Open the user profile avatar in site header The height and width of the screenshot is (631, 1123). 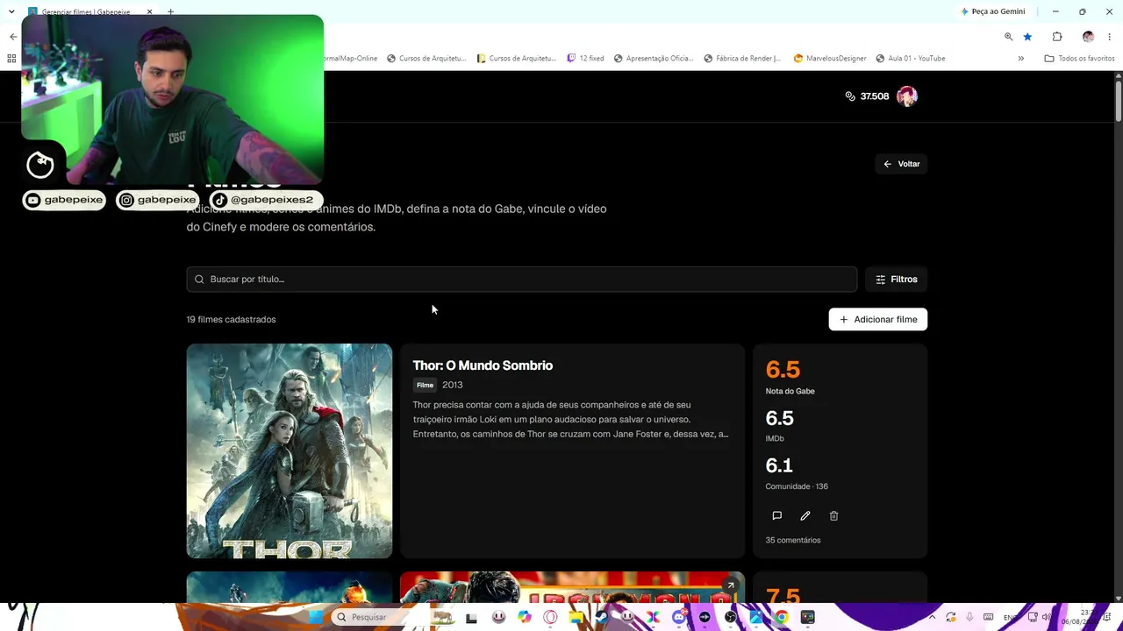(907, 96)
